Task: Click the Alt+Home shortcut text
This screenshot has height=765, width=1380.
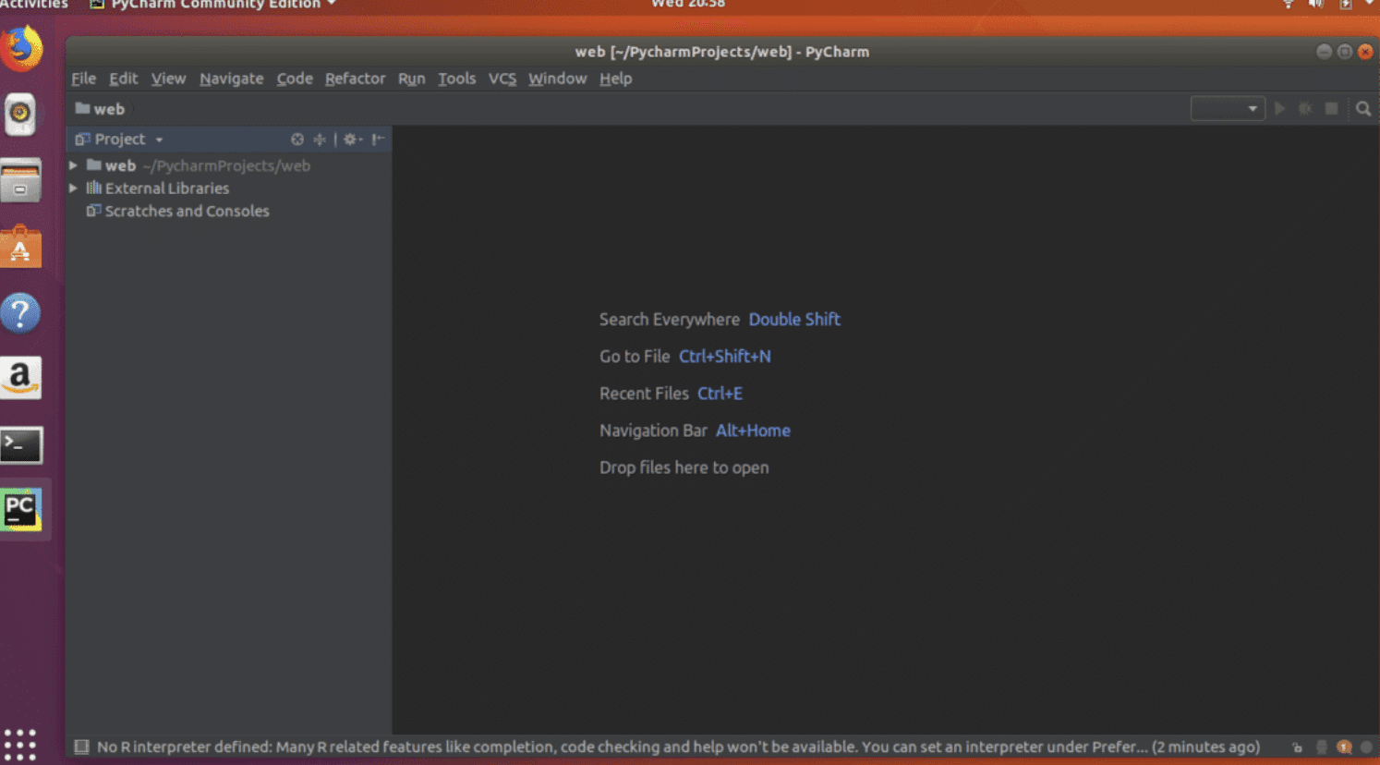Action: point(753,431)
